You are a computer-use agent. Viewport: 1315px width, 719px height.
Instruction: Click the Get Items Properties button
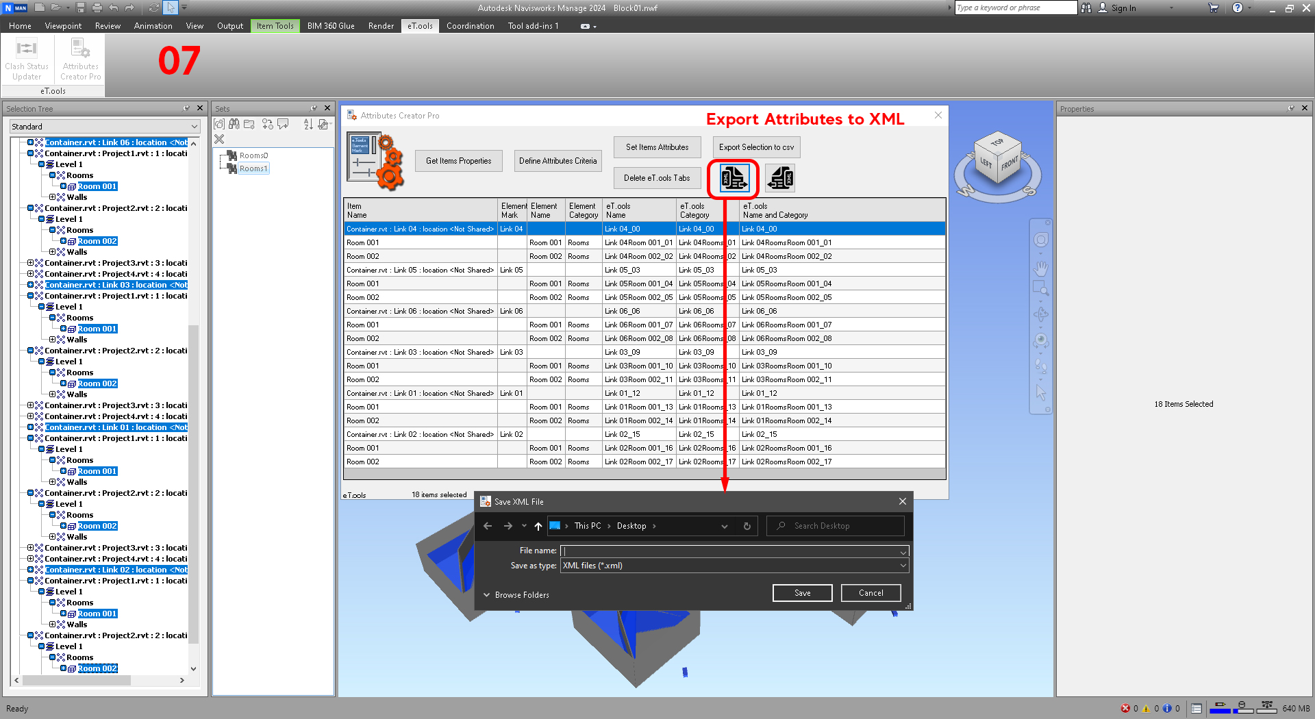coord(458,161)
